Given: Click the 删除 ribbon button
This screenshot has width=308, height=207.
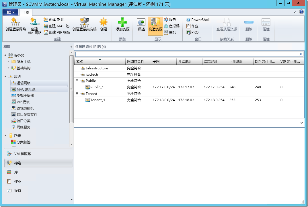Looking at the screenshot, I should (249, 25).
